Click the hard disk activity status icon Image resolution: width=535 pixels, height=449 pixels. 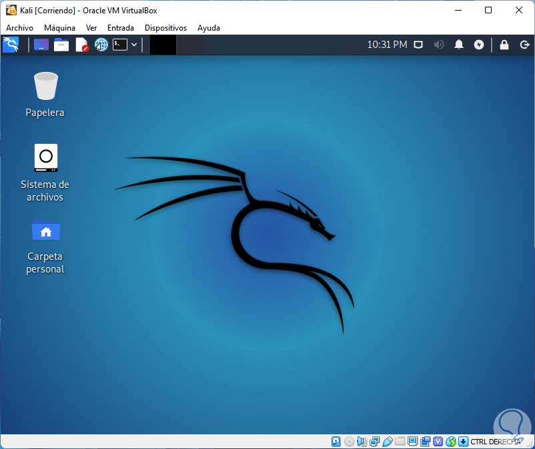[336, 442]
